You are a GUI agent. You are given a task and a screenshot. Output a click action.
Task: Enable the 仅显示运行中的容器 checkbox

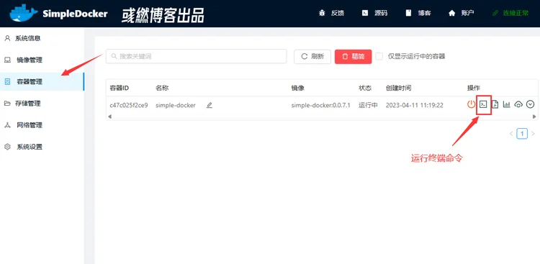pos(379,56)
